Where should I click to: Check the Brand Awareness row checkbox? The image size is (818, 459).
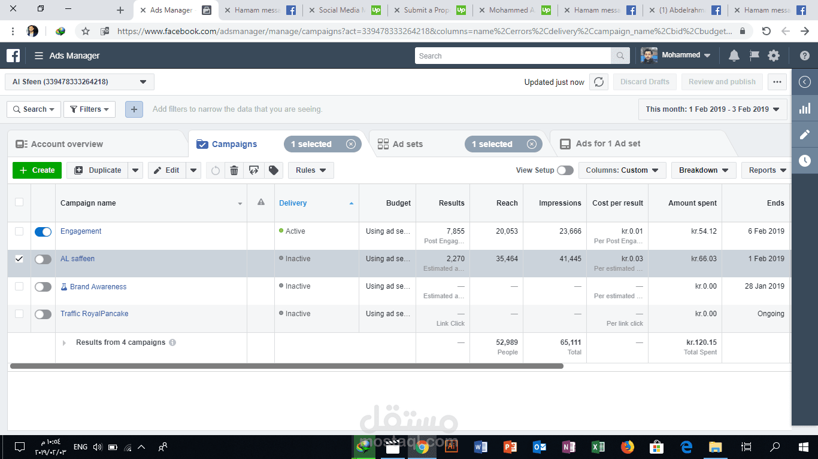coord(19,286)
